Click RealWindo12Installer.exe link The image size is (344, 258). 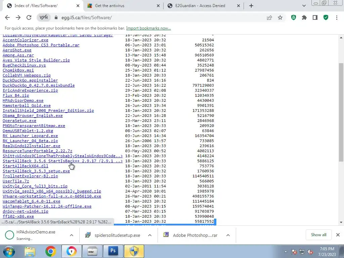point(31,146)
